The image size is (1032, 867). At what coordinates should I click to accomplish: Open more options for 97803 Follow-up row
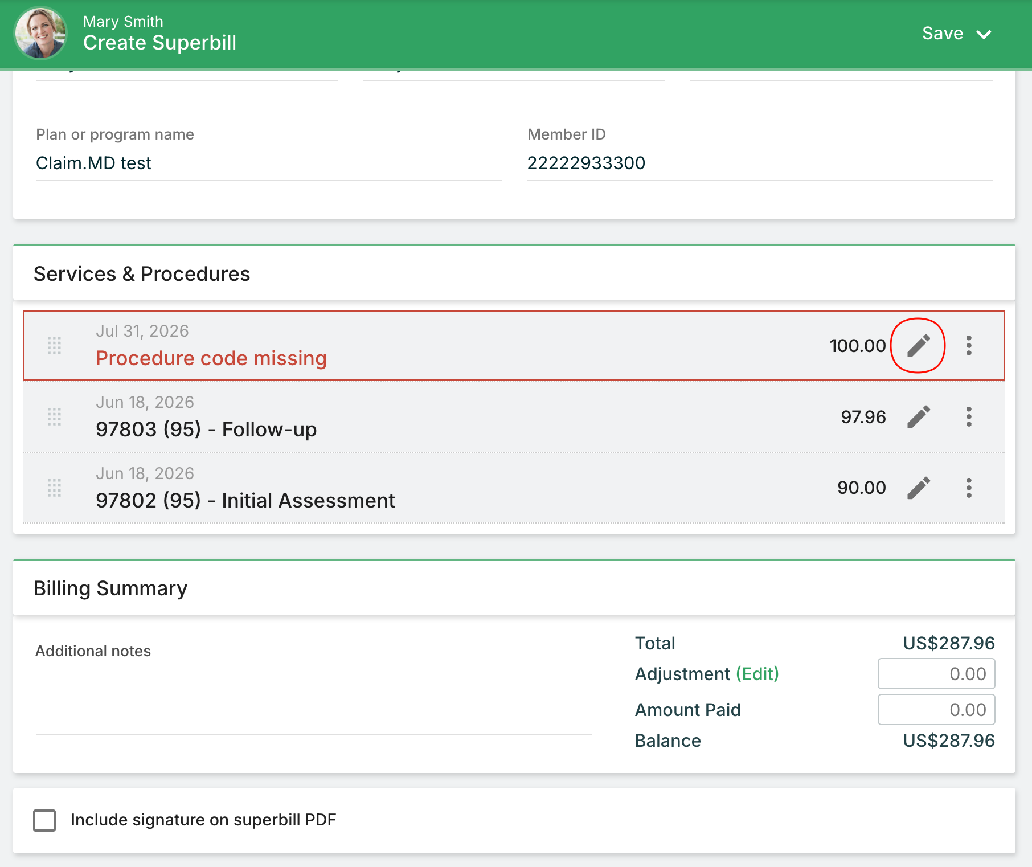(969, 417)
